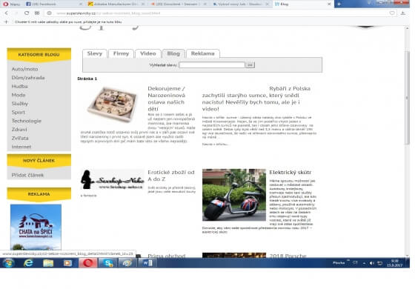The height and width of the screenshot is (289, 415).
Task: Click the Přidat článek link
Action: 27,175
